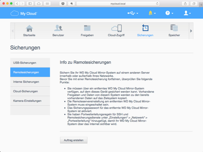
Task: Open the Freigaben folder icon
Action: click(87, 28)
